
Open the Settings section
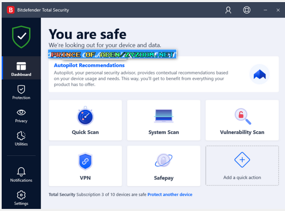tap(21, 198)
